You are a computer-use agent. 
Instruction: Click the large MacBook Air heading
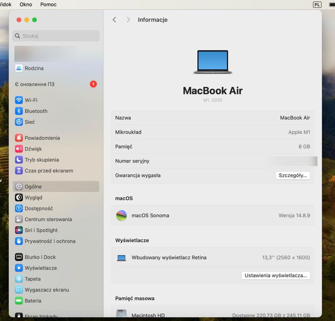pyautogui.click(x=213, y=90)
